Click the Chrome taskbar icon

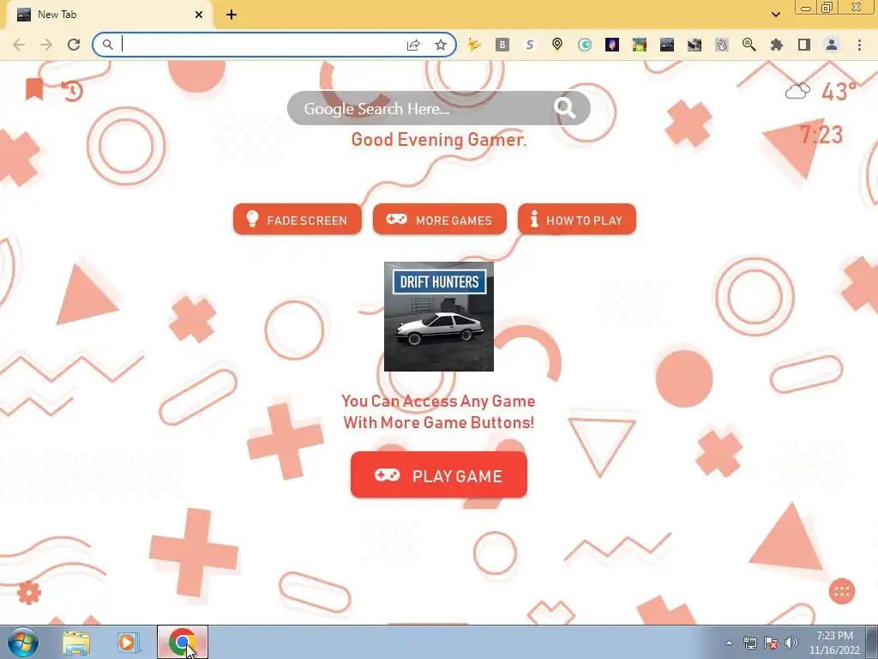[x=182, y=642]
